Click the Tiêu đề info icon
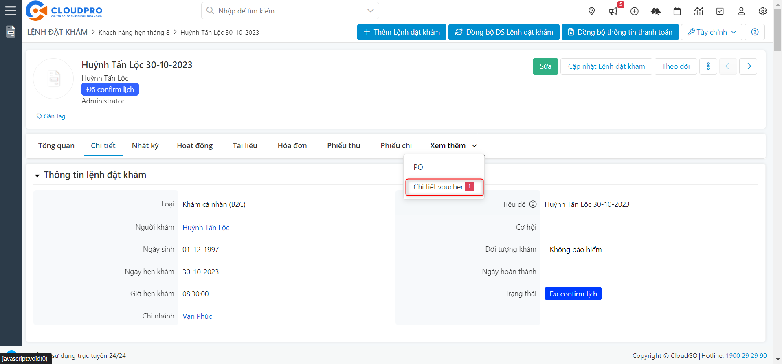The image size is (782, 364). [x=533, y=204]
